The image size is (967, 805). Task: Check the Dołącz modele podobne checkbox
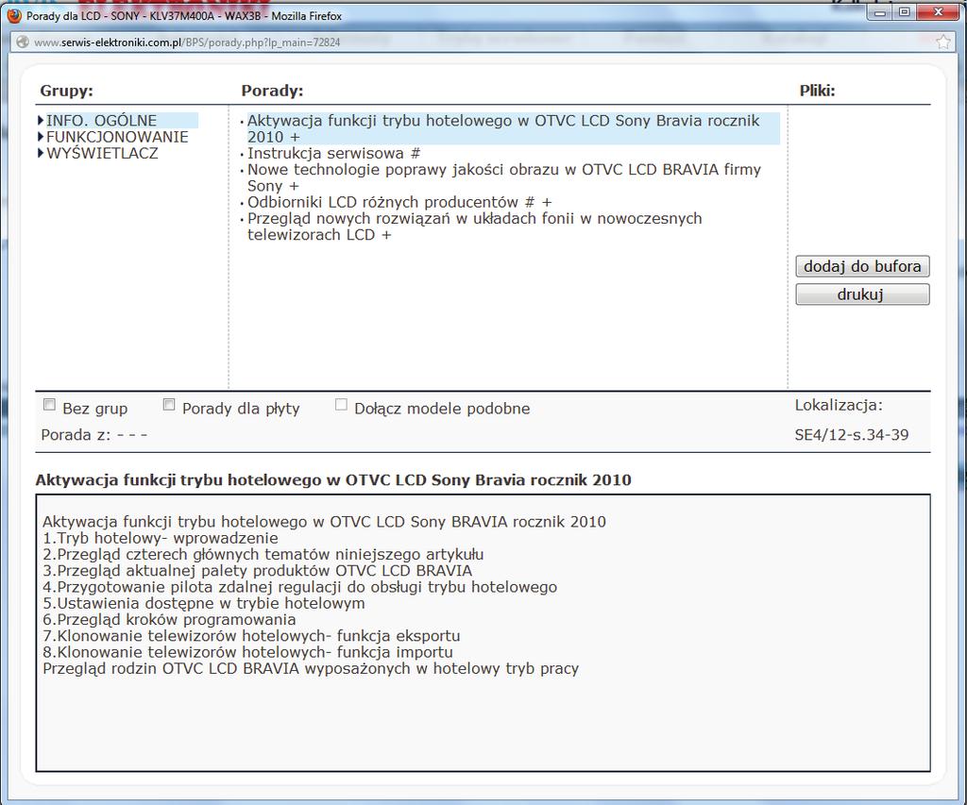point(341,405)
